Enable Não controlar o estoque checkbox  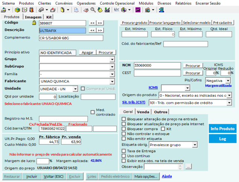[124, 134]
